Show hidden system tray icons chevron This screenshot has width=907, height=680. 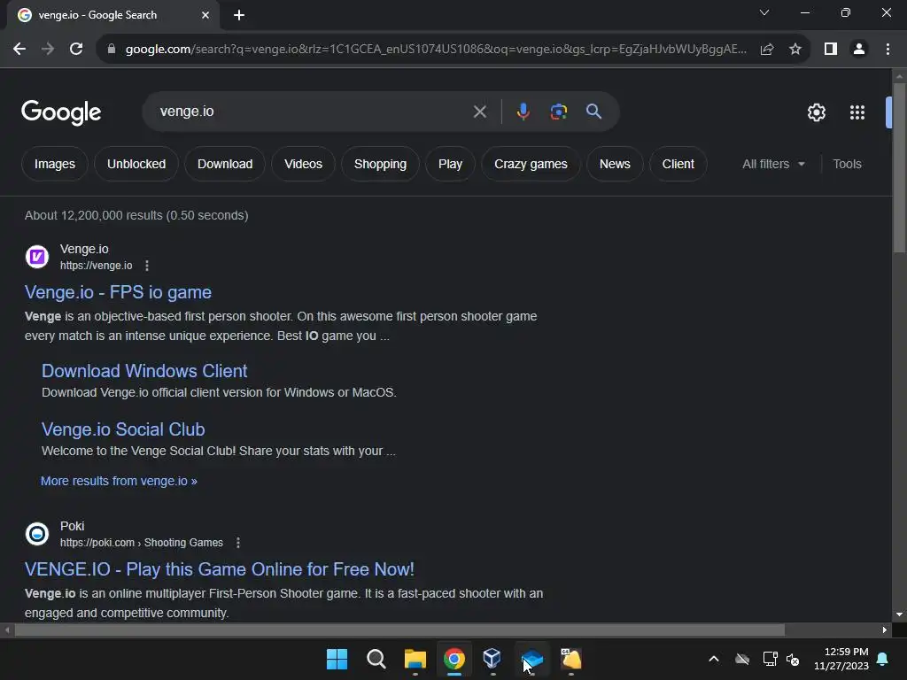(714, 659)
